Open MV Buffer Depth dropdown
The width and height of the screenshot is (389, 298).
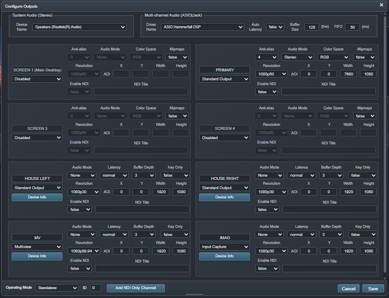tap(144, 234)
